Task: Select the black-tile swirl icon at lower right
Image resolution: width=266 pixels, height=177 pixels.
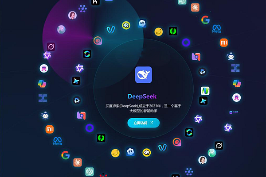Action: point(189,132)
